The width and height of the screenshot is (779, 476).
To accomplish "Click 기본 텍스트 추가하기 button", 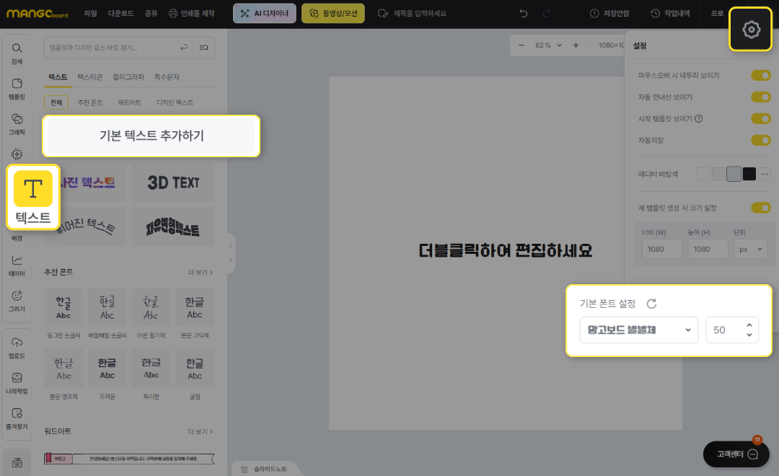I will [x=151, y=136].
